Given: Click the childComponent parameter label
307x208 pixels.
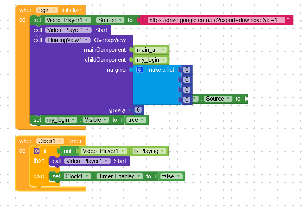Looking at the screenshot, I should click(105, 60).
